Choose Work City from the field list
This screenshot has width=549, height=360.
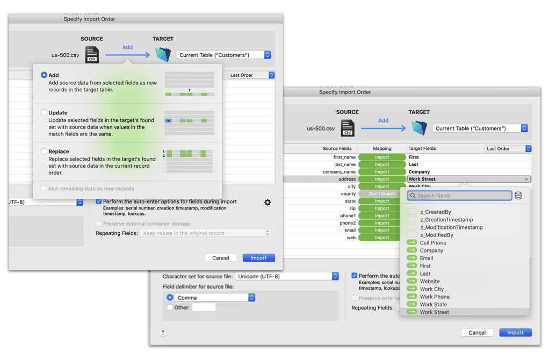(432, 289)
